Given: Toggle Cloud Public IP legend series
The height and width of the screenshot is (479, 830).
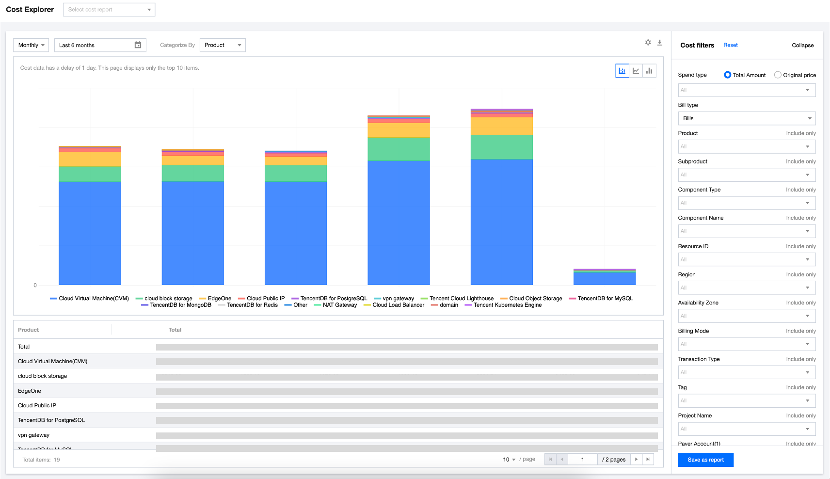Looking at the screenshot, I should pyautogui.click(x=261, y=299).
